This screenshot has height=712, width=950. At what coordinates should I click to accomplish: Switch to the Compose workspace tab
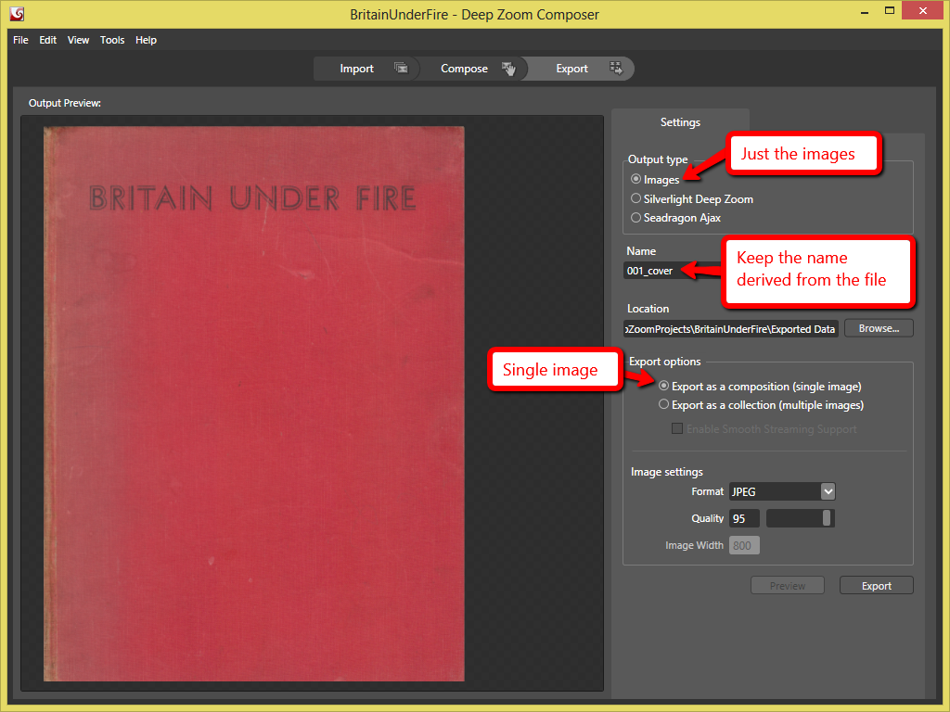click(474, 69)
